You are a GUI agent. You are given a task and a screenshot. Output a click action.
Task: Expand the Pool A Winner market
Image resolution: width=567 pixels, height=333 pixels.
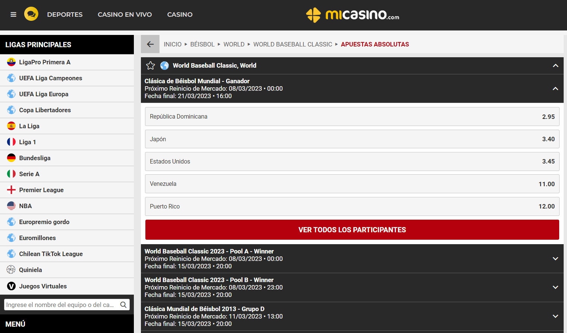pyautogui.click(x=555, y=259)
